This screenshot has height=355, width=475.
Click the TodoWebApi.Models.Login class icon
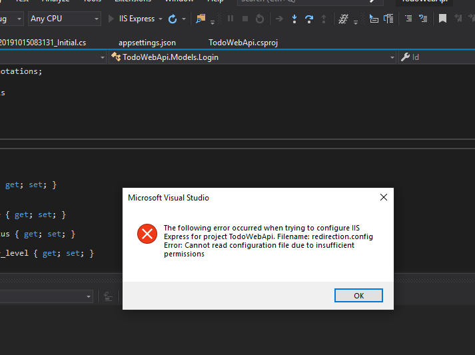coord(116,57)
